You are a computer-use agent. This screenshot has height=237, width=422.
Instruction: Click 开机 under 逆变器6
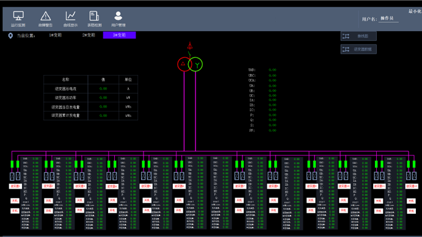coord(179,210)
